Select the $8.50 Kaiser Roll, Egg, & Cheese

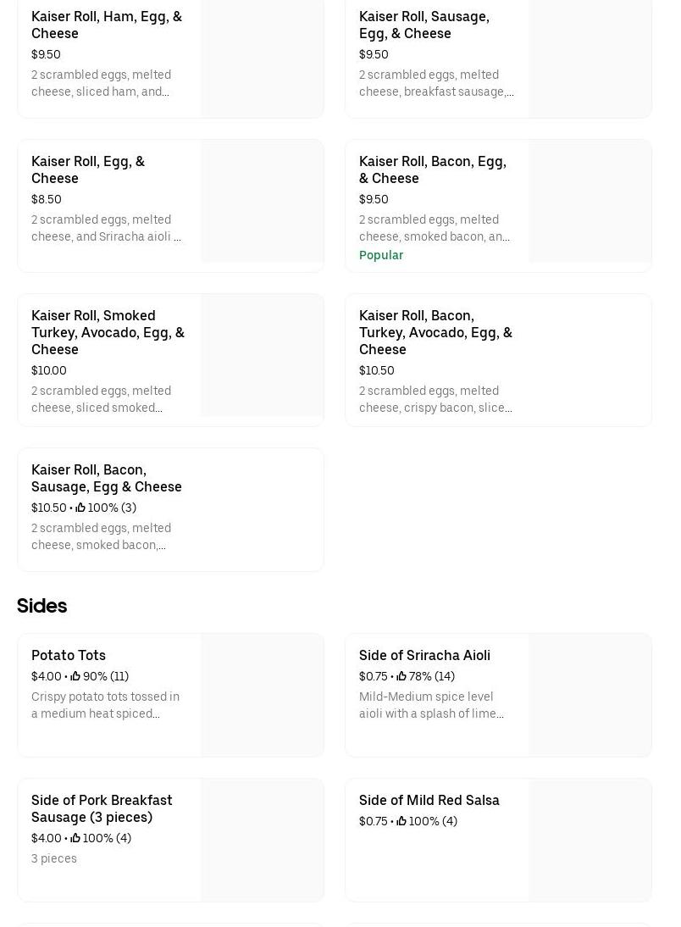88,169
